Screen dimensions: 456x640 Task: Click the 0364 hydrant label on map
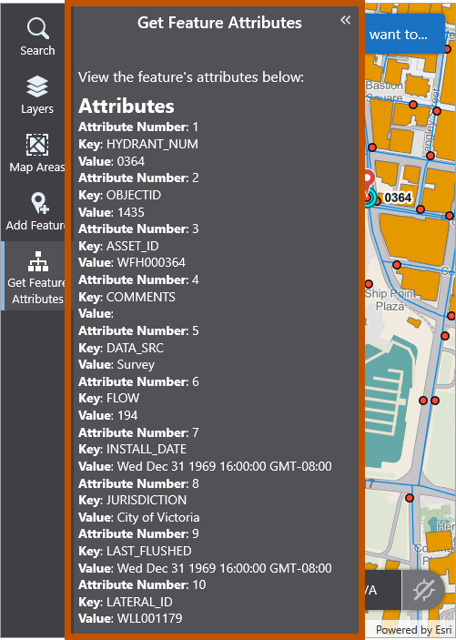coord(398,198)
